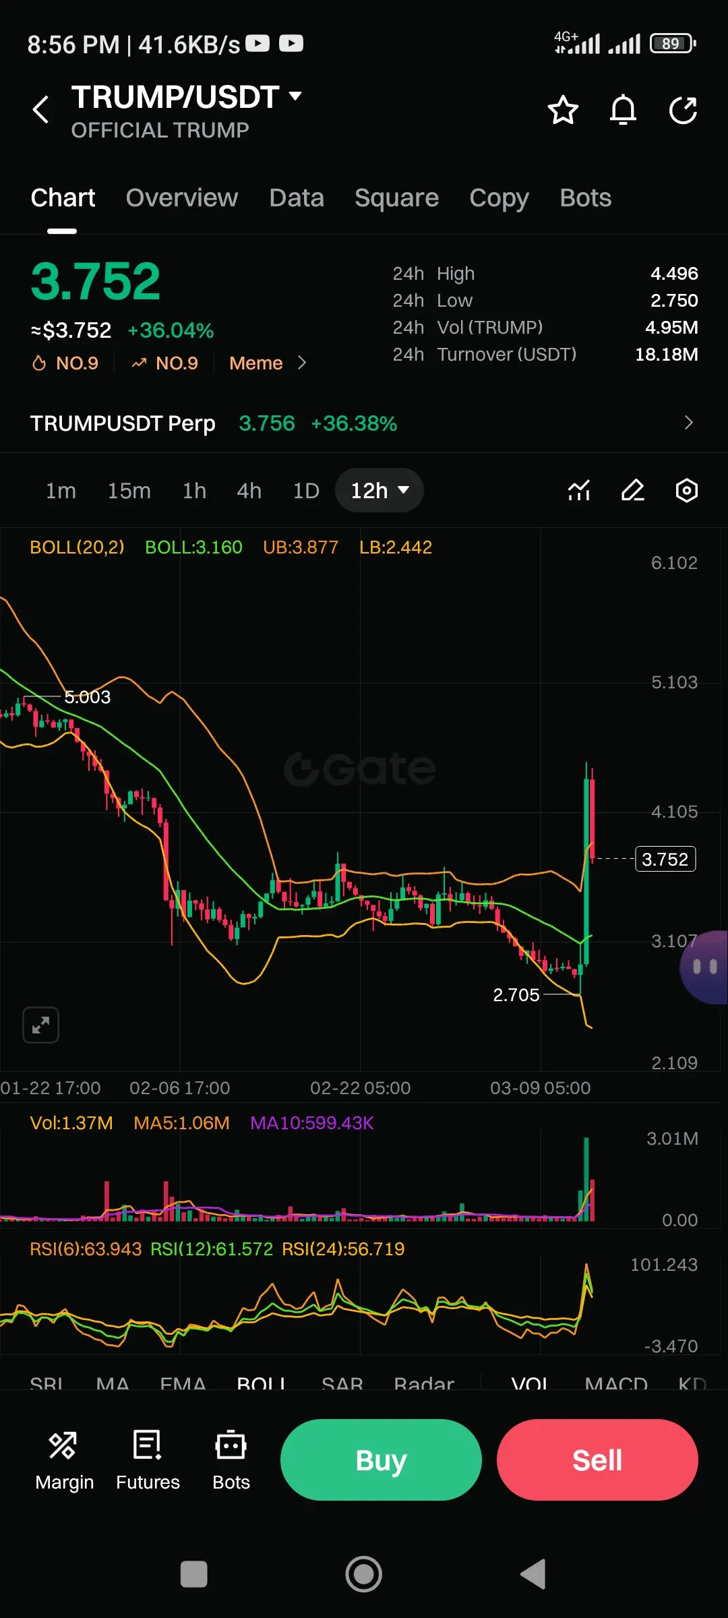Tap TRUMPUSDT Perp label
Screen dimensions: 728x1618
coord(123,423)
